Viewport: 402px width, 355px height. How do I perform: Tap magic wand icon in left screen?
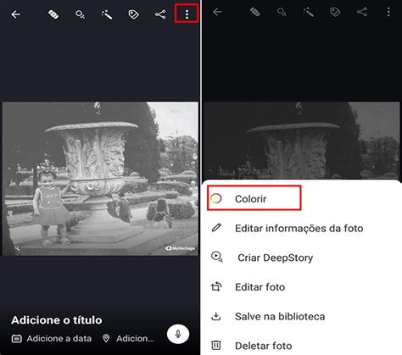[x=107, y=14]
